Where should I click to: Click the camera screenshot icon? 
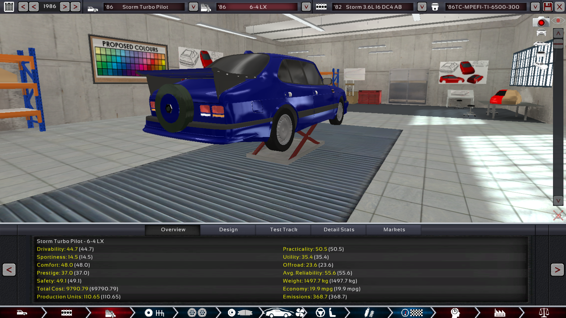coord(541,22)
